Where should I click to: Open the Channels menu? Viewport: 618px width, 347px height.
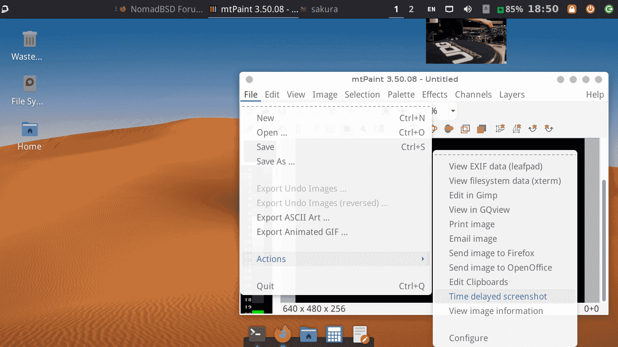473,94
